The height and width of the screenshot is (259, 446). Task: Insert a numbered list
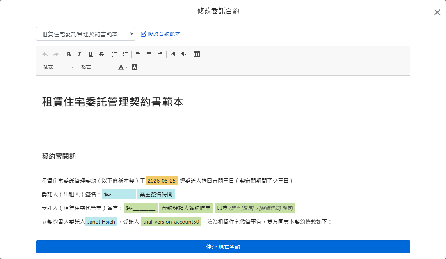click(114, 54)
